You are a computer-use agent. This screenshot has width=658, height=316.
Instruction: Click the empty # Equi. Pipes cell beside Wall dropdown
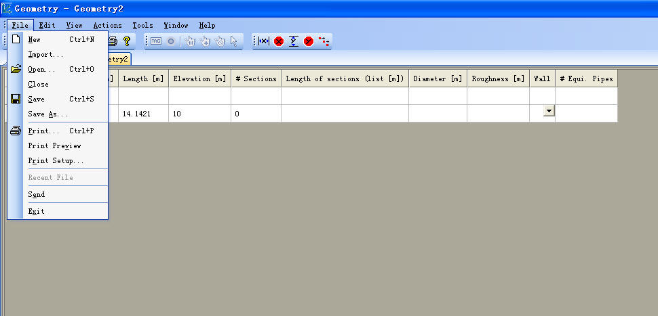[x=586, y=114]
